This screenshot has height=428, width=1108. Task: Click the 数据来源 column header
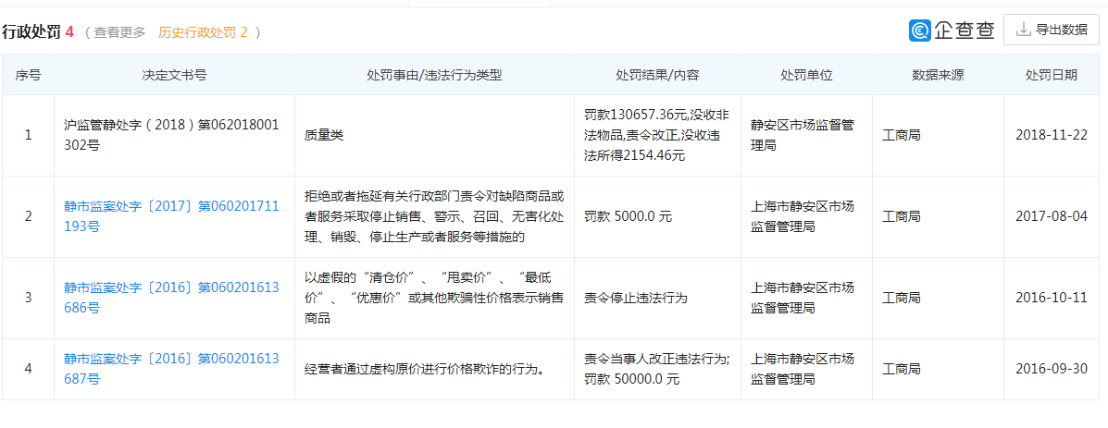click(x=938, y=75)
